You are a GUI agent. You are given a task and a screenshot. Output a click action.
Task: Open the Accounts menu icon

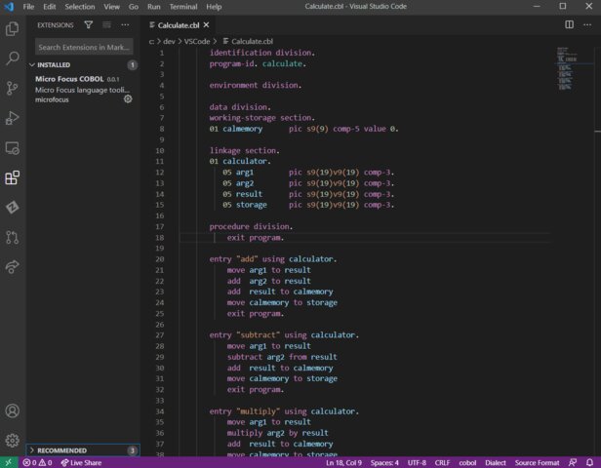(x=13, y=410)
